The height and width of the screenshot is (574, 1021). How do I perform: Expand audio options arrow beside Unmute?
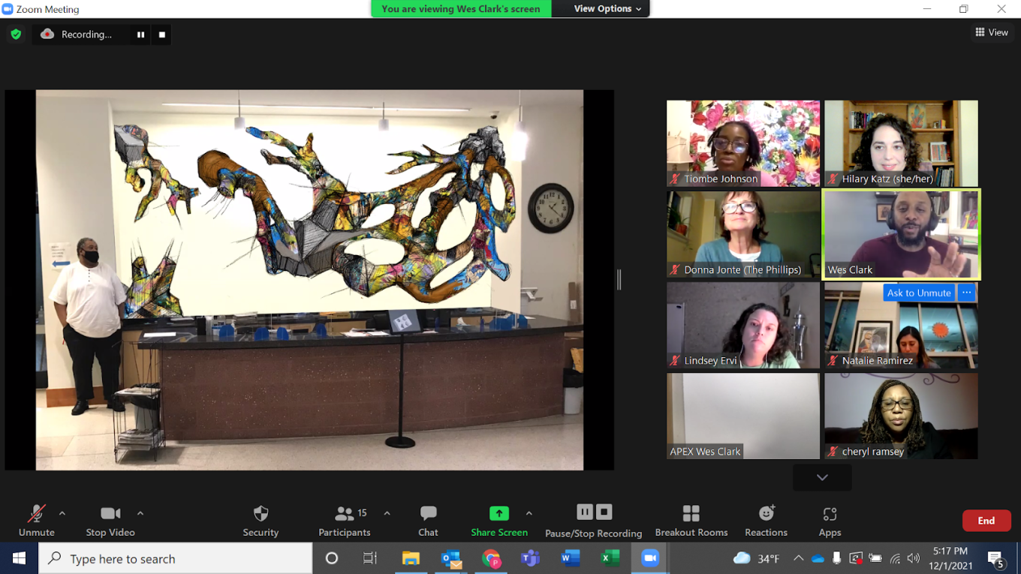click(x=62, y=514)
